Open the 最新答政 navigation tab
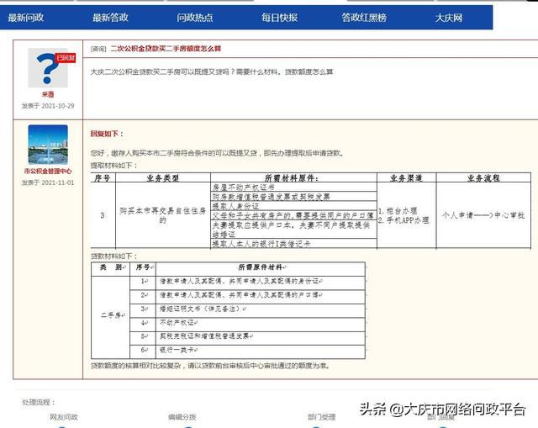 [x=110, y=18]
